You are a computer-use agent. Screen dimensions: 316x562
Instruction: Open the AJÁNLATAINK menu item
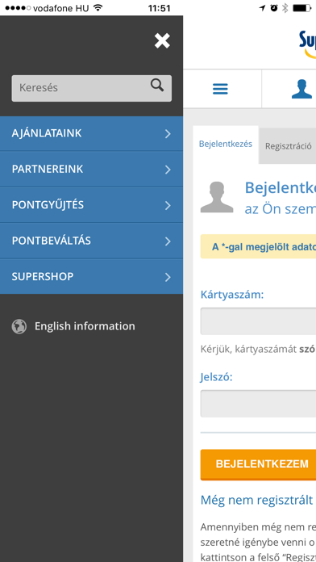[x=92, y=134]
